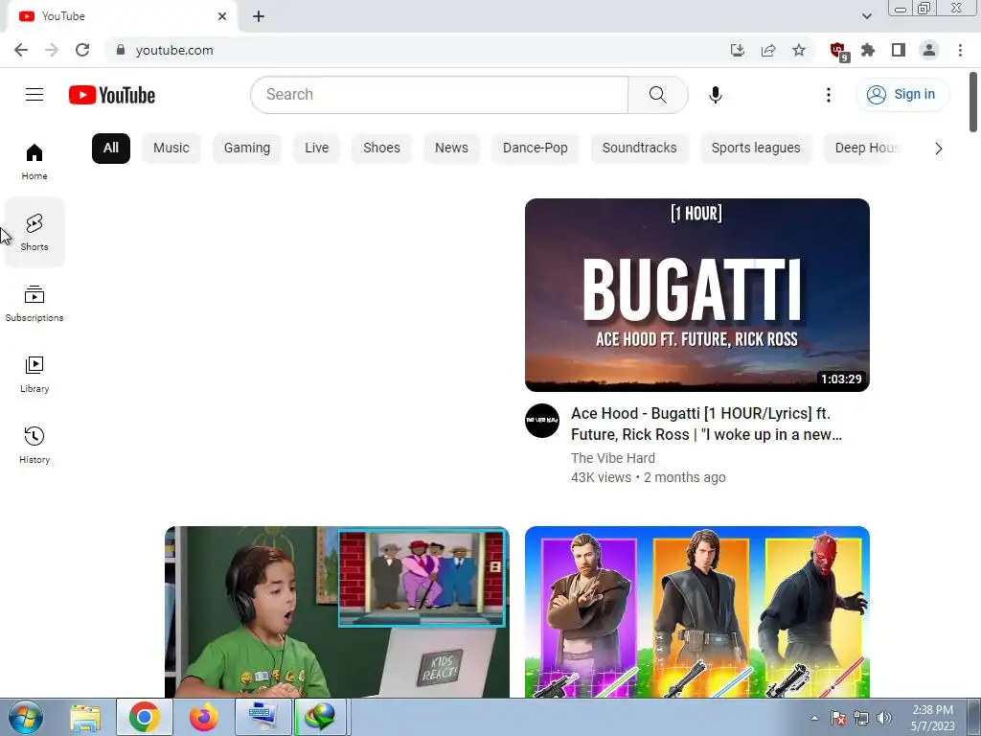This screenshot has width=981, height=736.
Task: Select the All filter chip
Action: click(111, 149)
